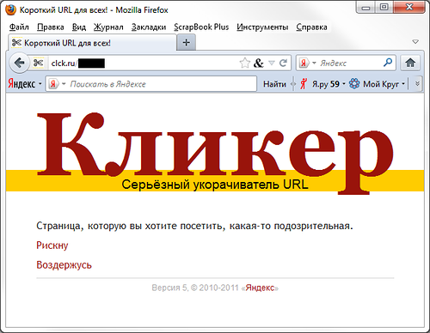This screenshot has width=430, height=333.
Task: Click the Back arrow navigation button
Action: pyautogui.click(x=19, y=63)
